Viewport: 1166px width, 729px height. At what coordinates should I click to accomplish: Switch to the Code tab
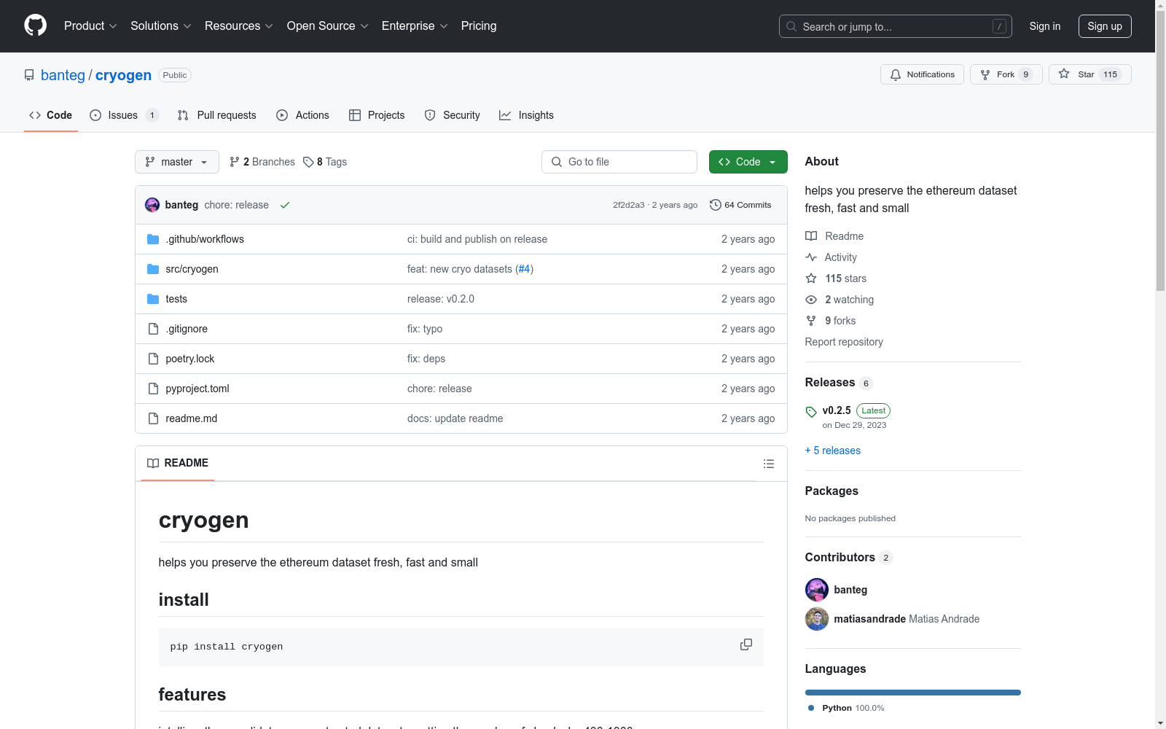51,115
